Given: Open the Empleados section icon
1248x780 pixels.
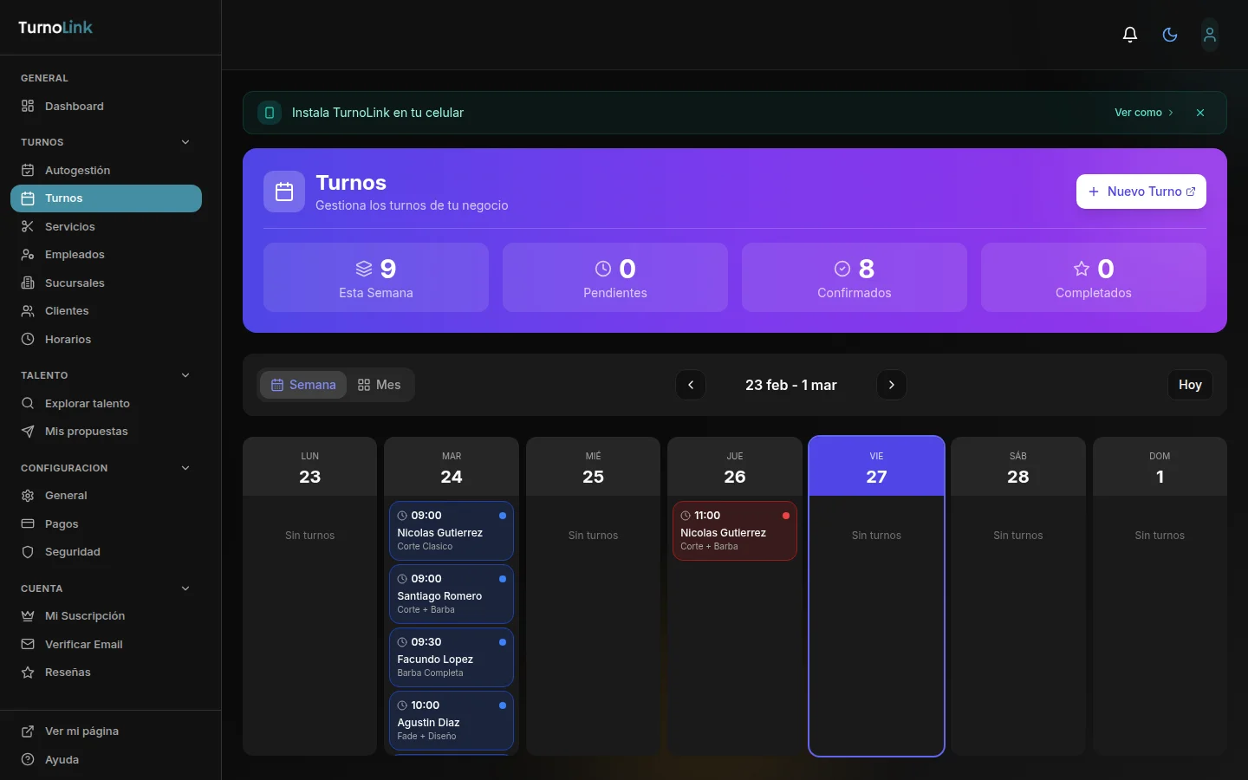Looking at the screenshot, I should point(29,255).
